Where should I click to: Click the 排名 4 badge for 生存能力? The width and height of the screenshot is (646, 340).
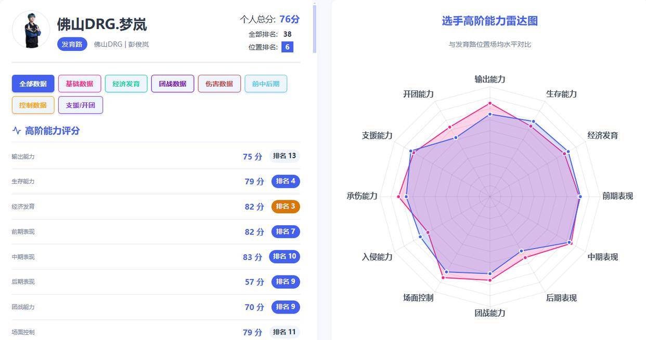[286, 181]
